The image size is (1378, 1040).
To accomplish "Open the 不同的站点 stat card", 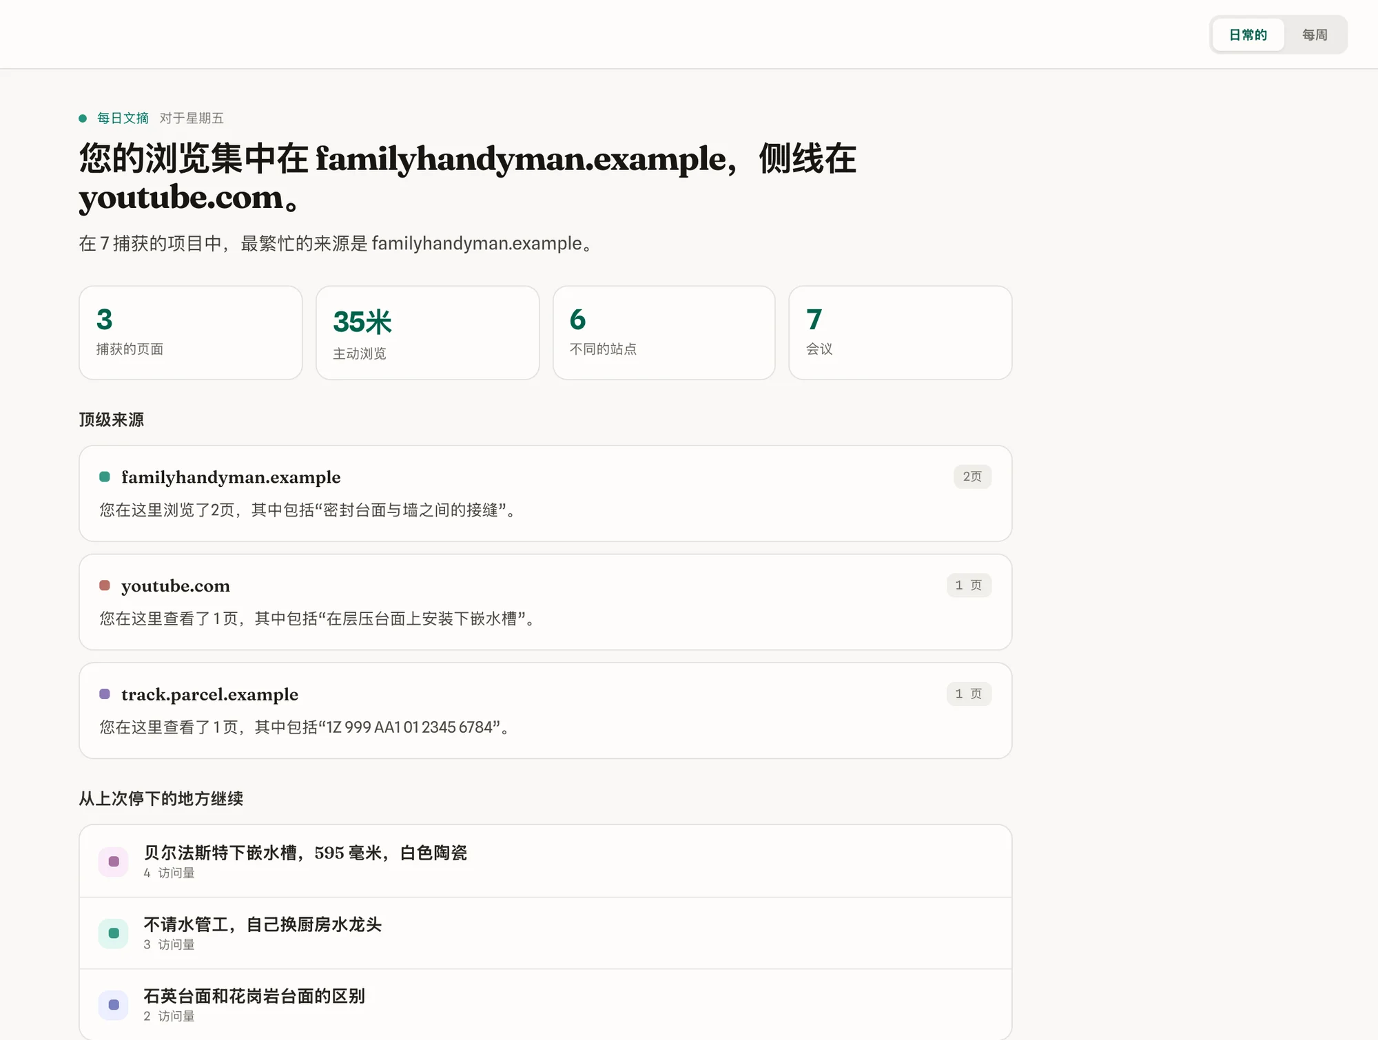I will click(664, 333).
